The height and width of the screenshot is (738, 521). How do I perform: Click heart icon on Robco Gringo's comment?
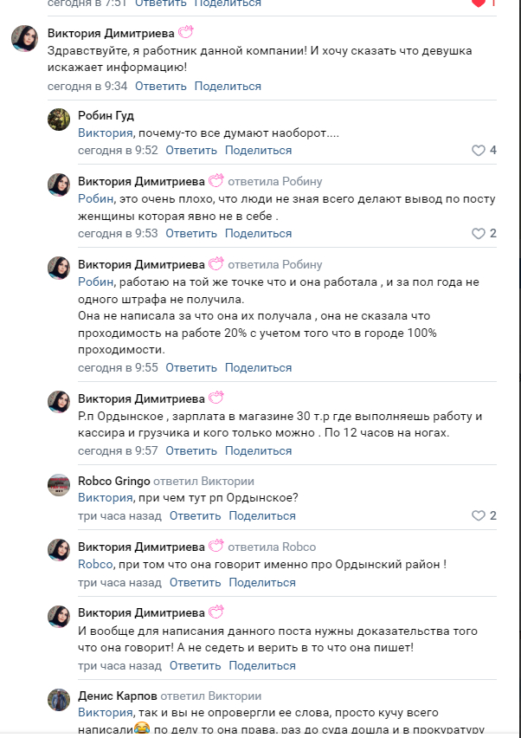coord(478,515)
